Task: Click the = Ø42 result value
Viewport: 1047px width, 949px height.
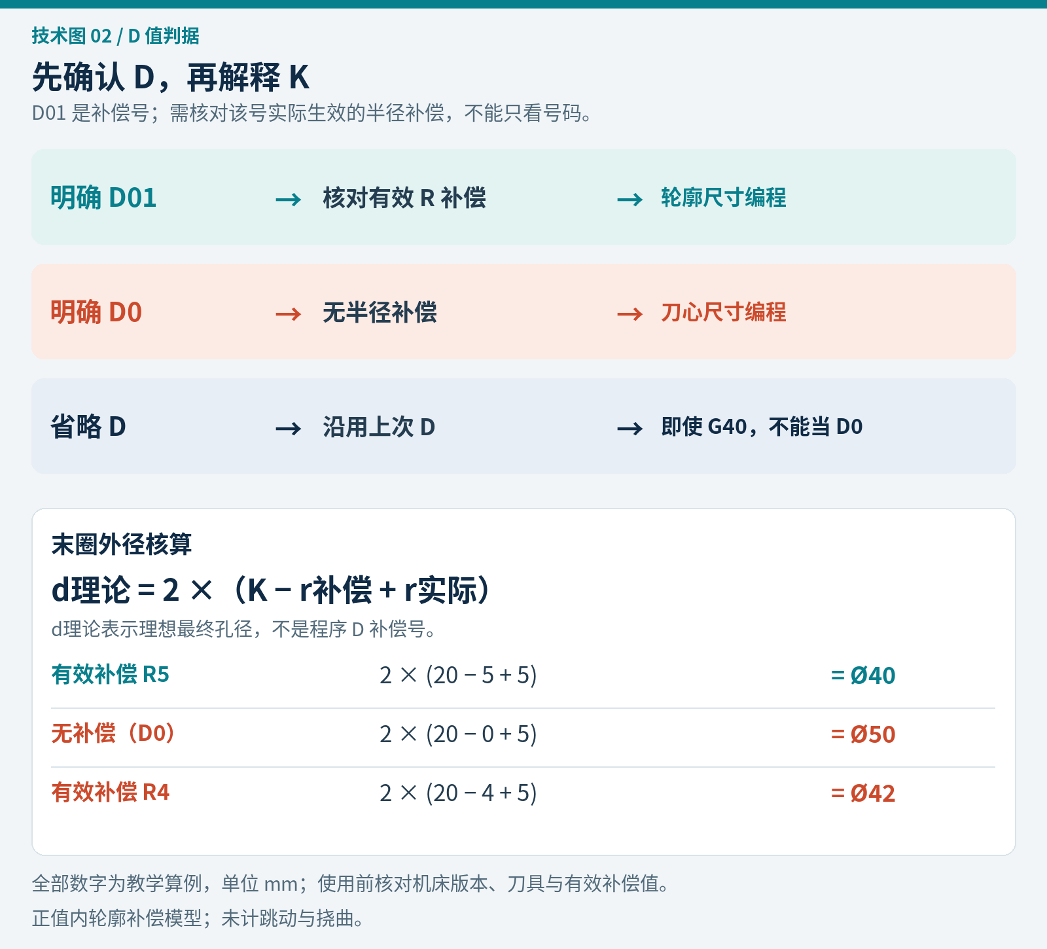Action: [x=862, y=793]
